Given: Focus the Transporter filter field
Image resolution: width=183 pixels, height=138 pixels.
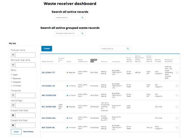Looking at the screenshot, I should (x=25, y=96).
